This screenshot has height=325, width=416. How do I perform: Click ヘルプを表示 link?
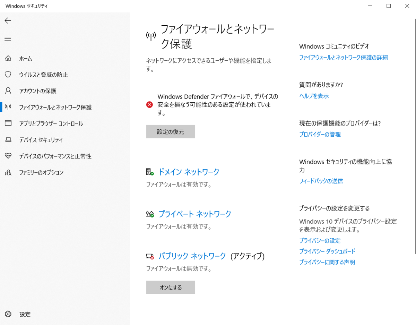314,96
